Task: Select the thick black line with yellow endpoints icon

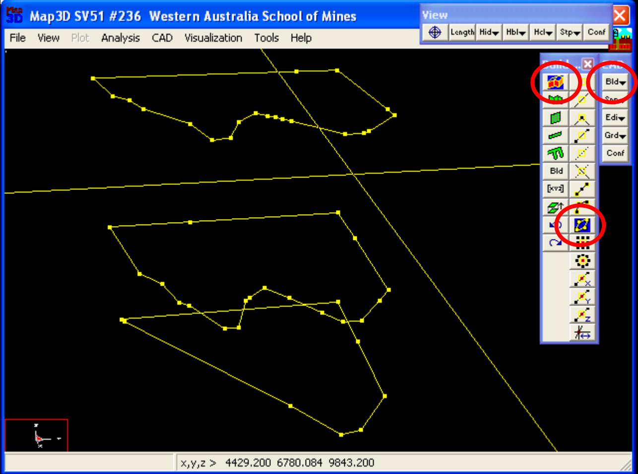Action: [582, 189]
